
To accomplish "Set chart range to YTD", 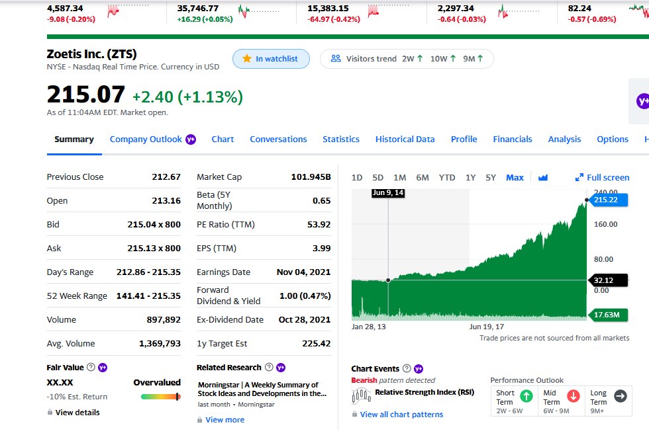I will tap(447, 178).
